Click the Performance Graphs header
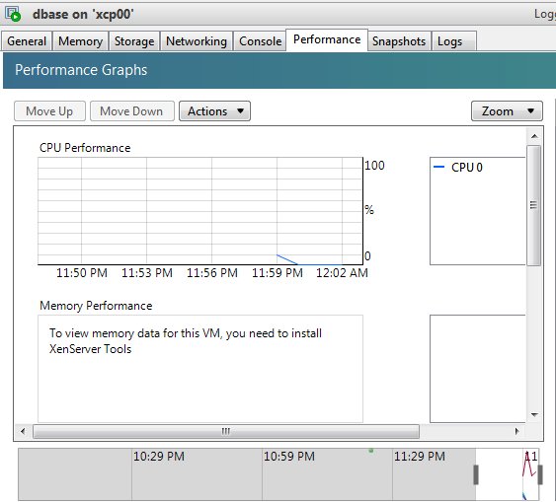The height and width of the screenshot is (502, 556). click(x=81, y=70)
